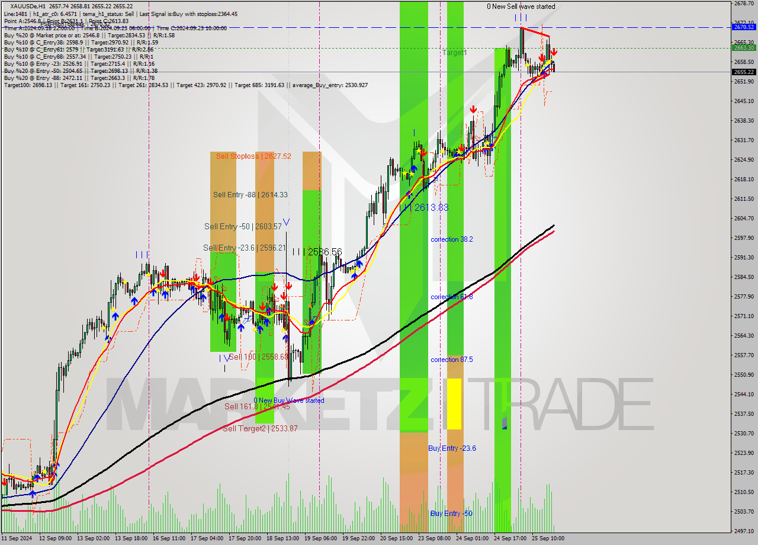The height and width of the screenshot is (545, 758).
Task: Click the 2550.90 price axis label
Action: [x=744, y=374]
